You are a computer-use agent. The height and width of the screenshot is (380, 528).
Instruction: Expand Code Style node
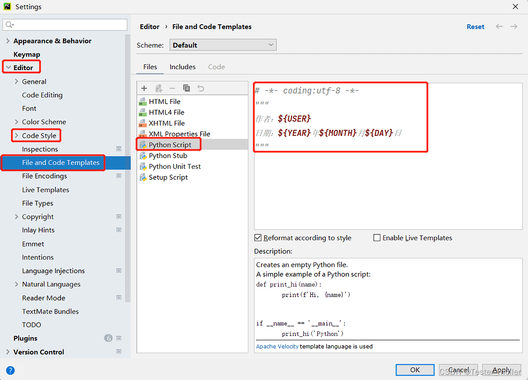[x=16, y=135]
